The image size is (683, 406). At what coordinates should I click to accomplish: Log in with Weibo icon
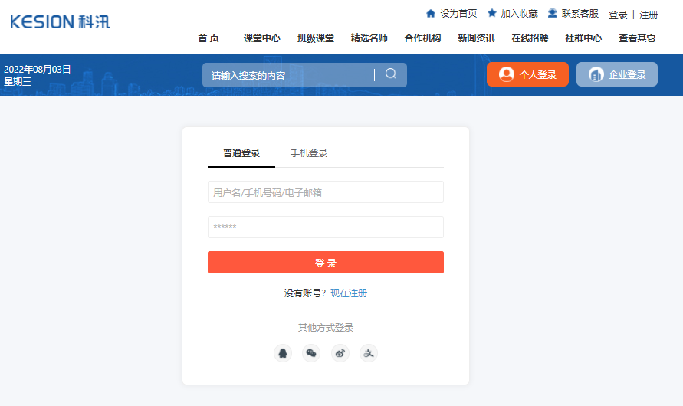pos(340,353)
